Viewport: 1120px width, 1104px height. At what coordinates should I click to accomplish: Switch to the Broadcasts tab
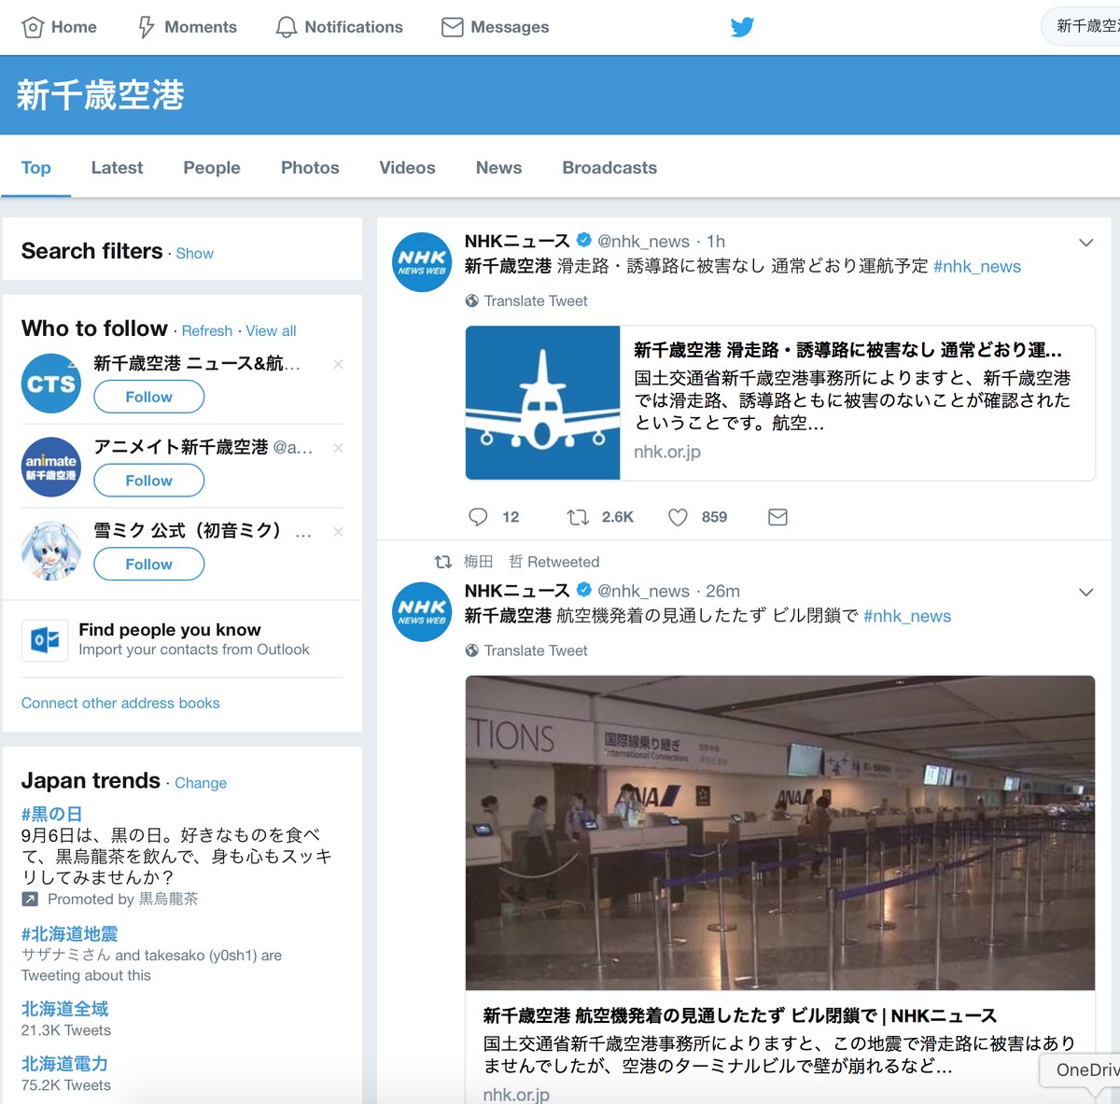click(x=609, y=168)
